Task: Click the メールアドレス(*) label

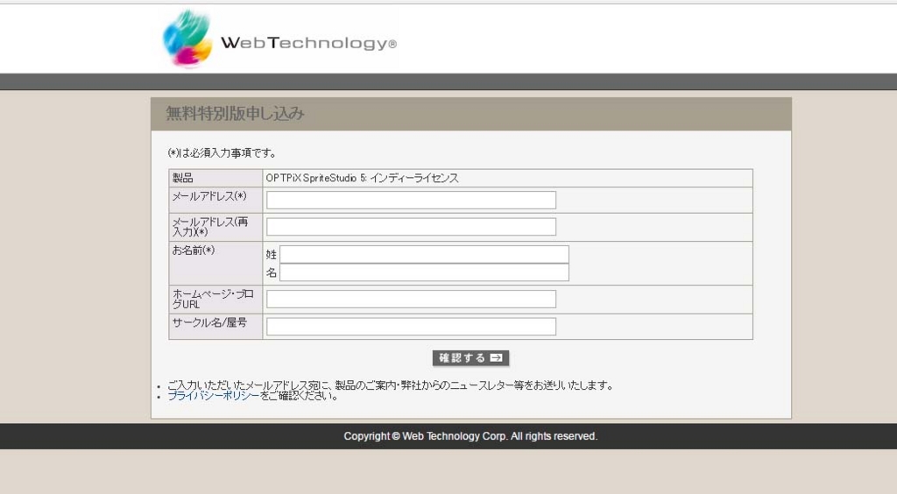Action: coord(209,196)
